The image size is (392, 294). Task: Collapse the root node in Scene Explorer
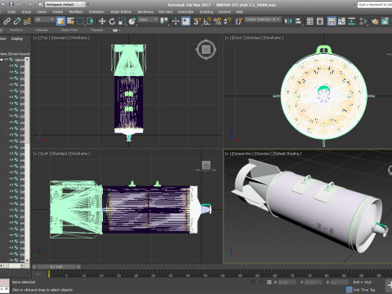pos(2,60)
